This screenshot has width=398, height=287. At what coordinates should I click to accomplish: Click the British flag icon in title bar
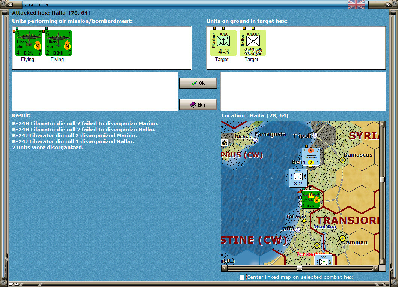pos(356,4)
